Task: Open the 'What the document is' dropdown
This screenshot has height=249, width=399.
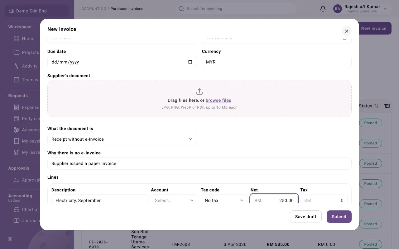Action: tap(122, 139)
